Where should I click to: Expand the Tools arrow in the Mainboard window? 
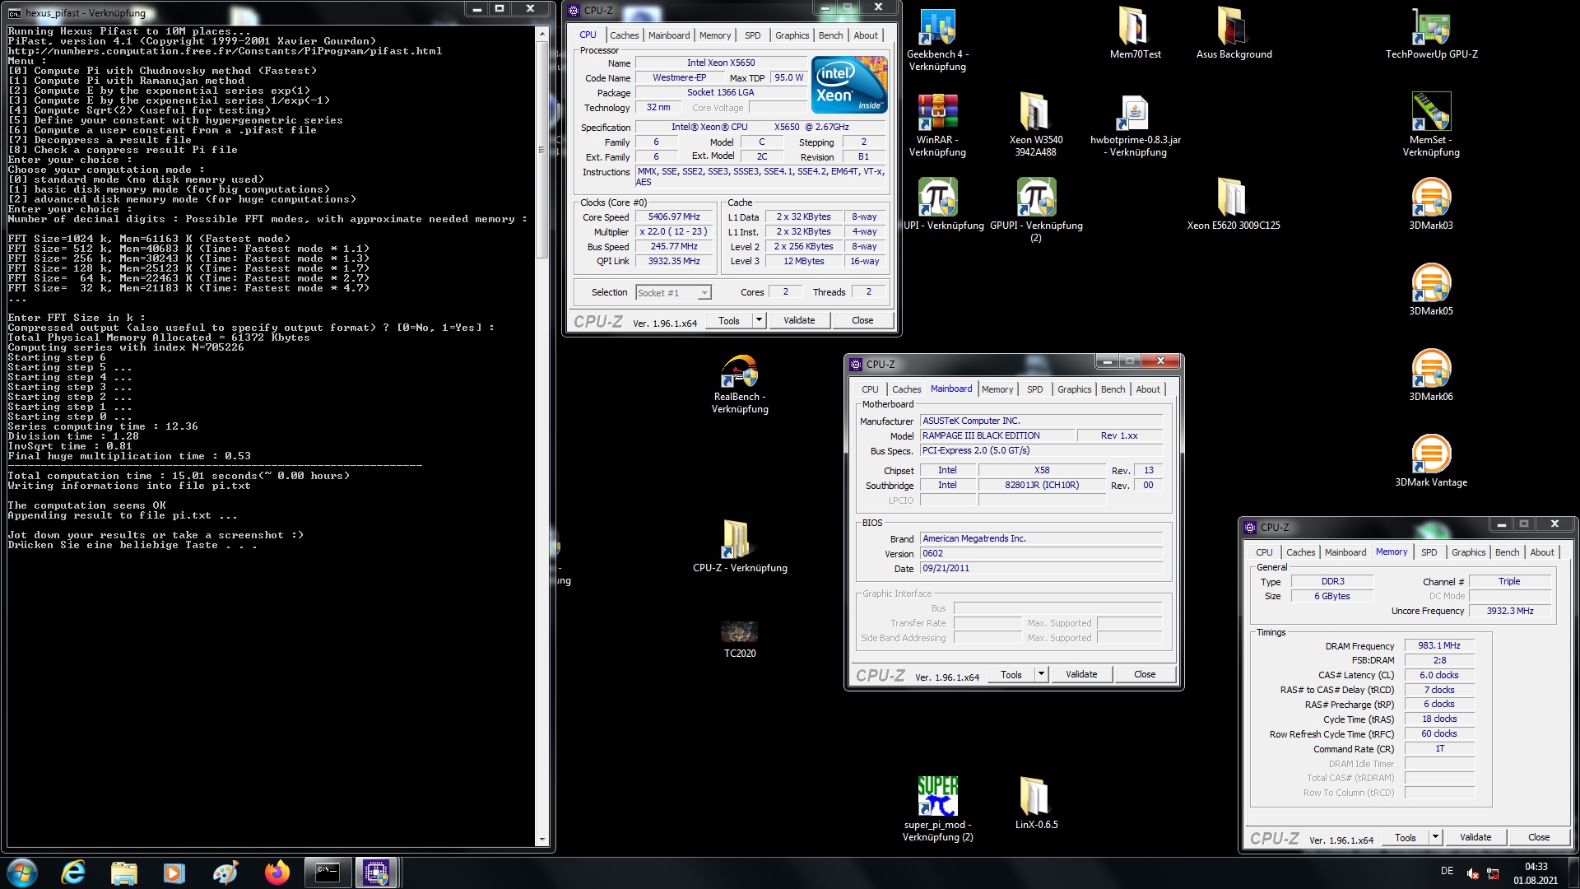[x=1041, y=674]
